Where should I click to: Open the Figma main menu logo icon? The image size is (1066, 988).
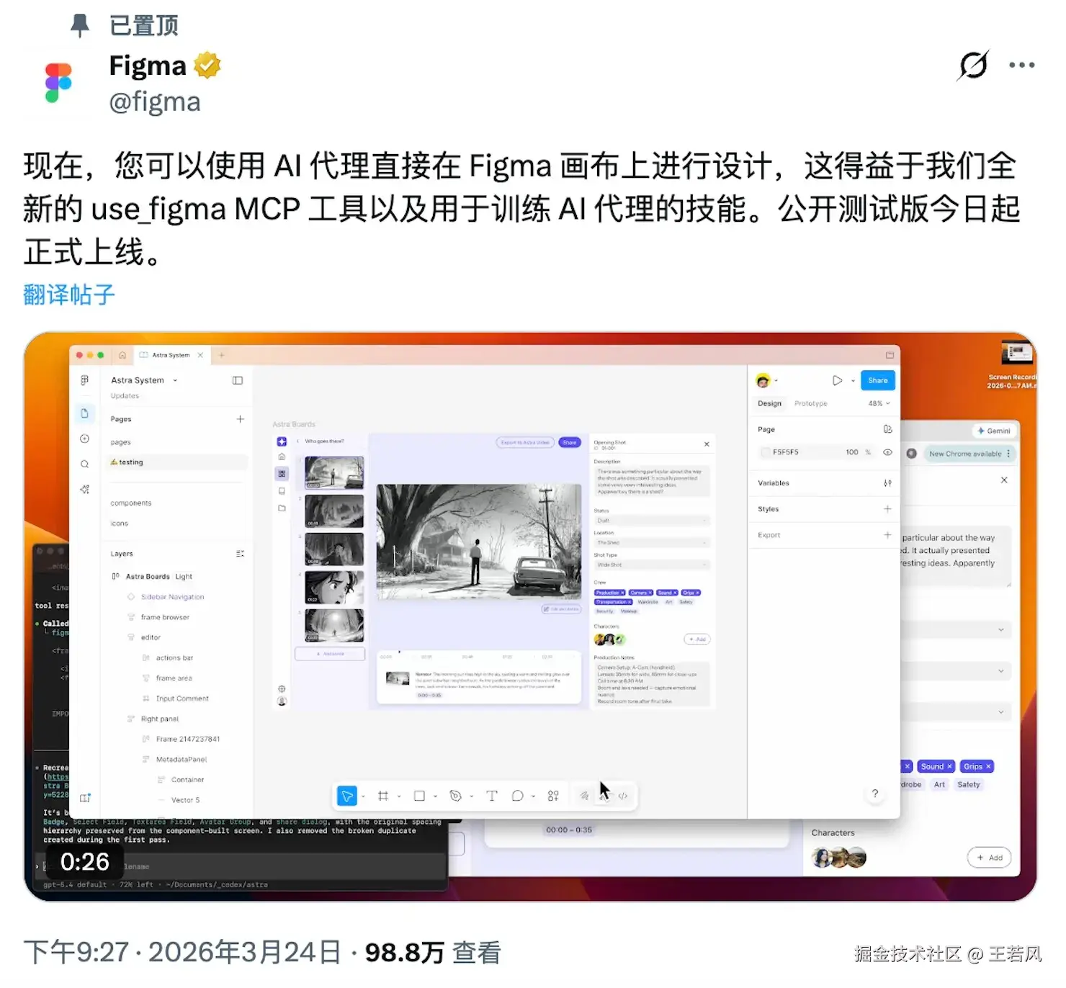coord(84,380)
